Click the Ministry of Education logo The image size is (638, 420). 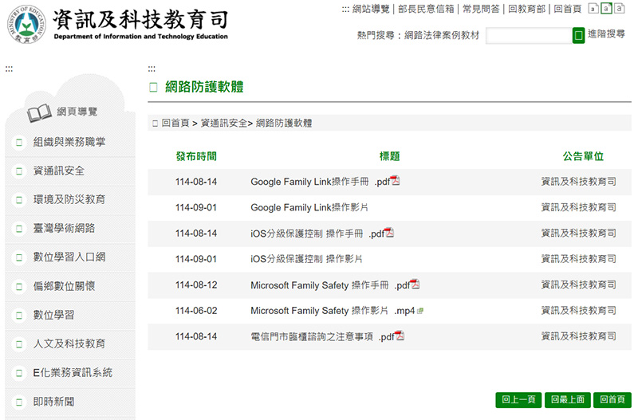pos(26,26)
